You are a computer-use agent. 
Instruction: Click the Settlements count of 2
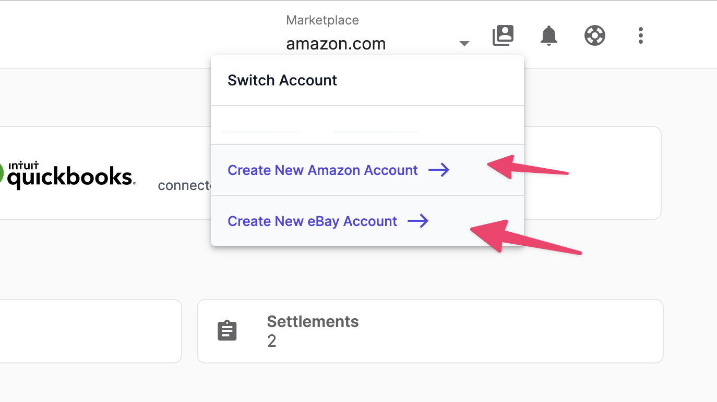tap(272, 342)
